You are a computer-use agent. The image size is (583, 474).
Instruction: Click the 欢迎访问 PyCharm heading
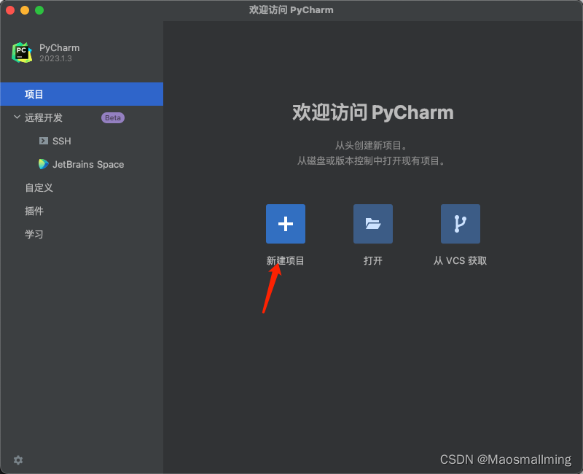[x=373, y=112]
